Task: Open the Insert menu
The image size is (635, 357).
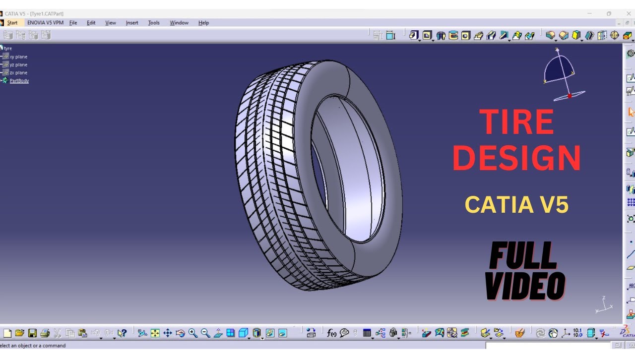Action: pyautogui.click(x=132, y=23)
